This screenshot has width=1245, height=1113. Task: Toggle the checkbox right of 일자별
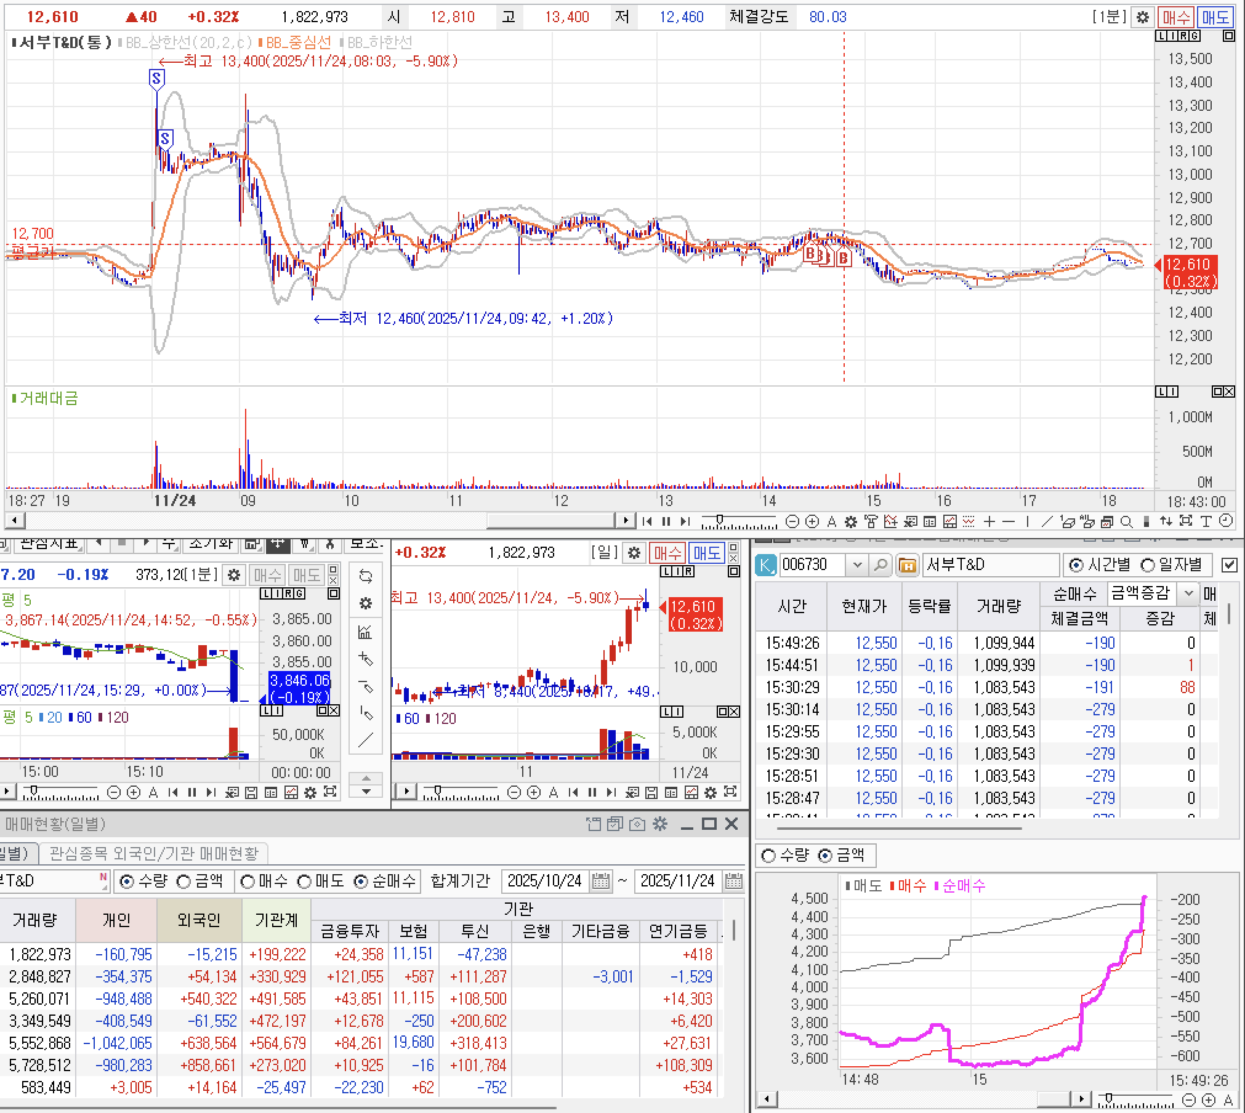(x=1229, y=565)
